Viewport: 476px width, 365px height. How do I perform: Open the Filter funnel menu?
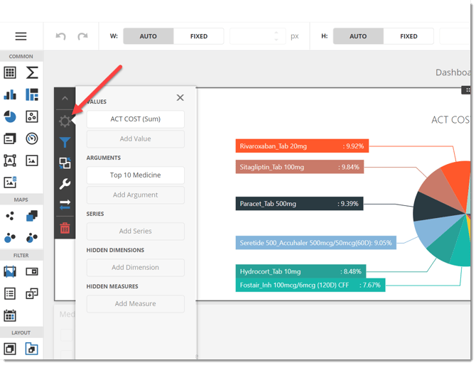pos(65,142)
